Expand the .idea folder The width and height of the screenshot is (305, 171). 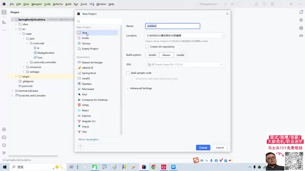coord(16,24)
